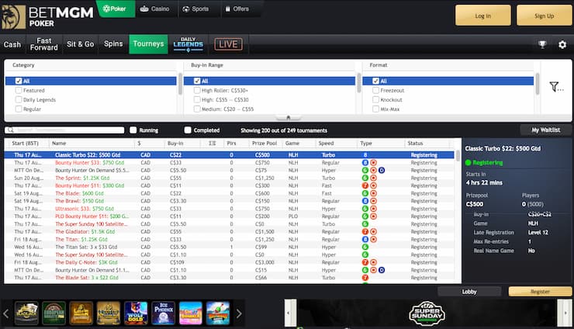Launch the Ice Phoenix game thumbnail

163,313
